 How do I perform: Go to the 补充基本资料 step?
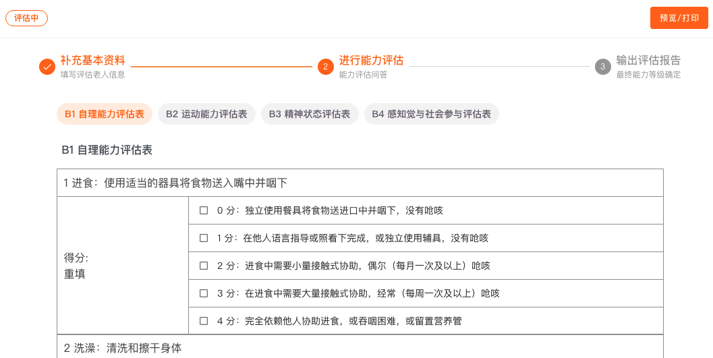(x=93, y=60)
